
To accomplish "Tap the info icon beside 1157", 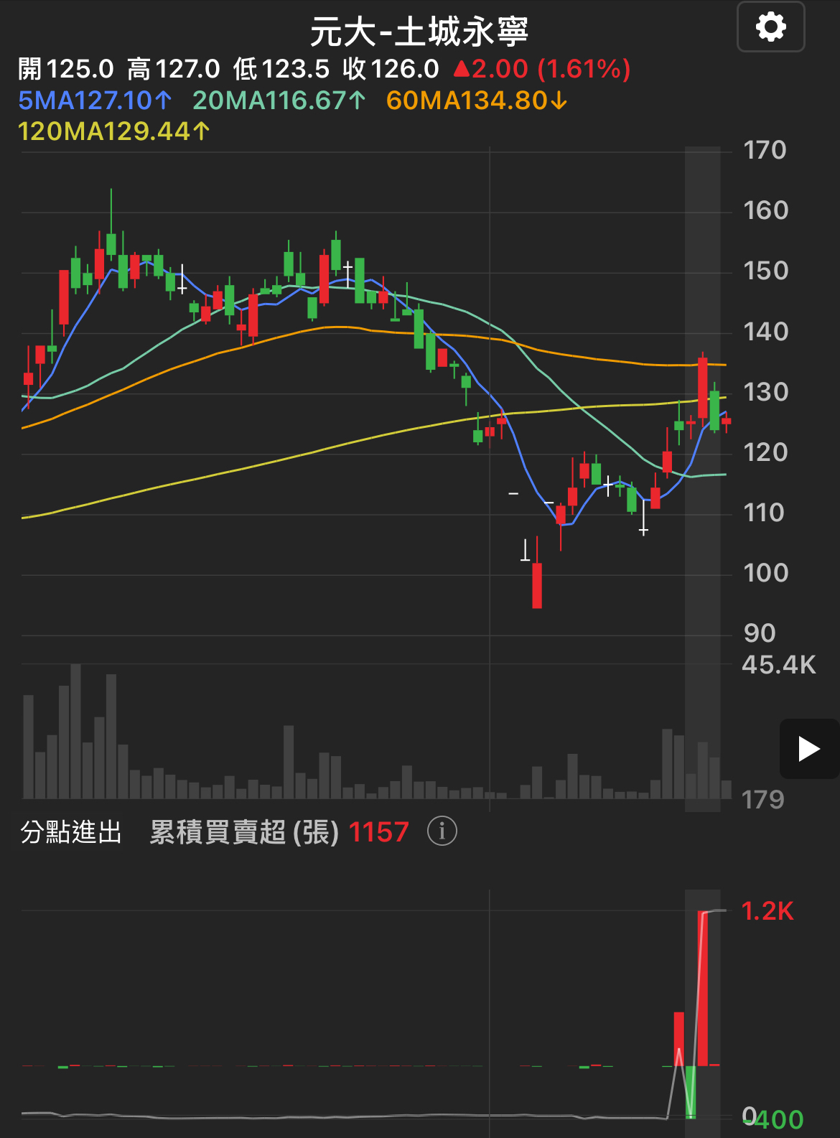I will coord(442,831).
